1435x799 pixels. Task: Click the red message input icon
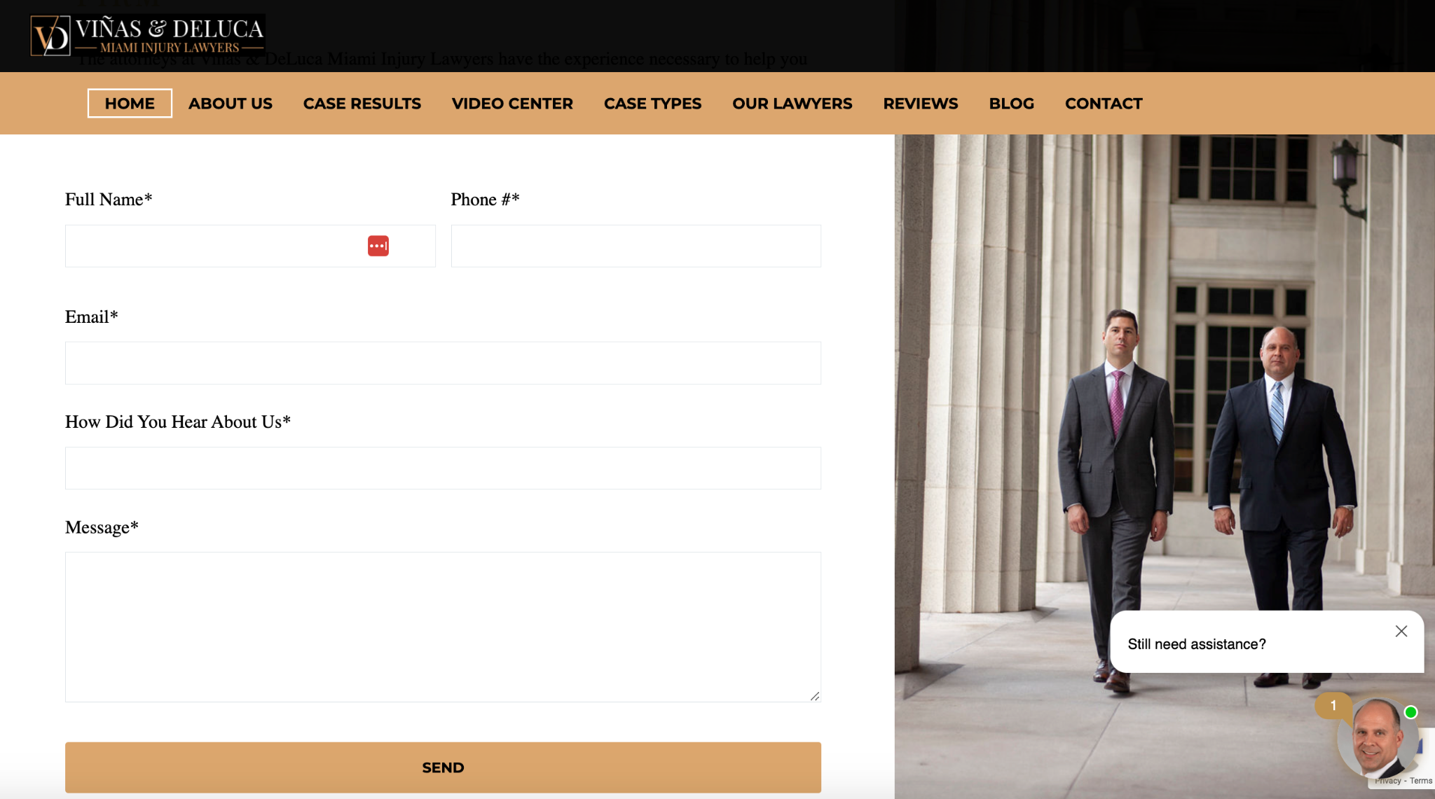tap(378, 246)
